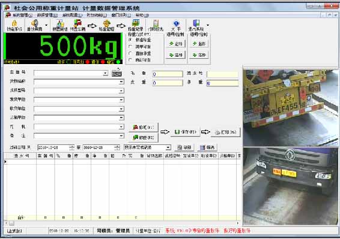Click the exit system door icon
Image resolution: width=340 pixels, height=239 pixels.
196,25
